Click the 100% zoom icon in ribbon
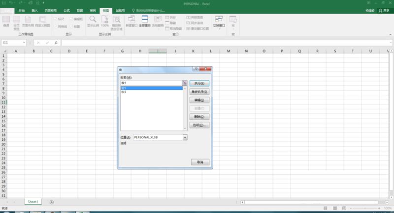The height and width of the screenshot is (213, 394). (x=105, y=21)
